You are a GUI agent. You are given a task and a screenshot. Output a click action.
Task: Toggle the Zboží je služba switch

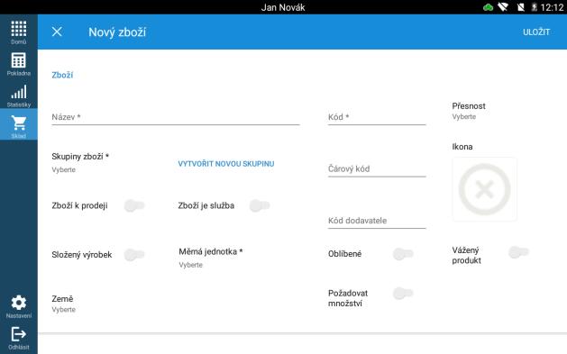pos(260,205)
